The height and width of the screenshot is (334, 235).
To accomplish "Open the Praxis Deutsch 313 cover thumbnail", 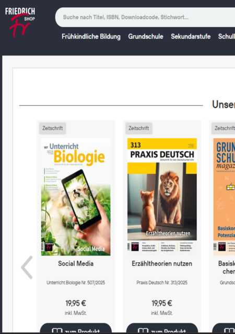I will click(162, 197).
